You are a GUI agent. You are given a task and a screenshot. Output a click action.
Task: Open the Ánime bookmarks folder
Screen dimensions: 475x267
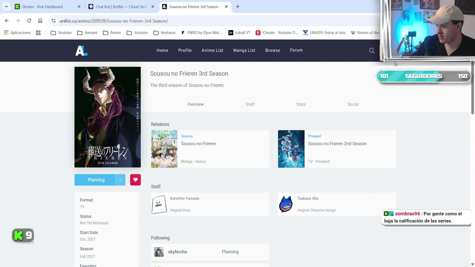pyautogui.click(x=112, y=33)
